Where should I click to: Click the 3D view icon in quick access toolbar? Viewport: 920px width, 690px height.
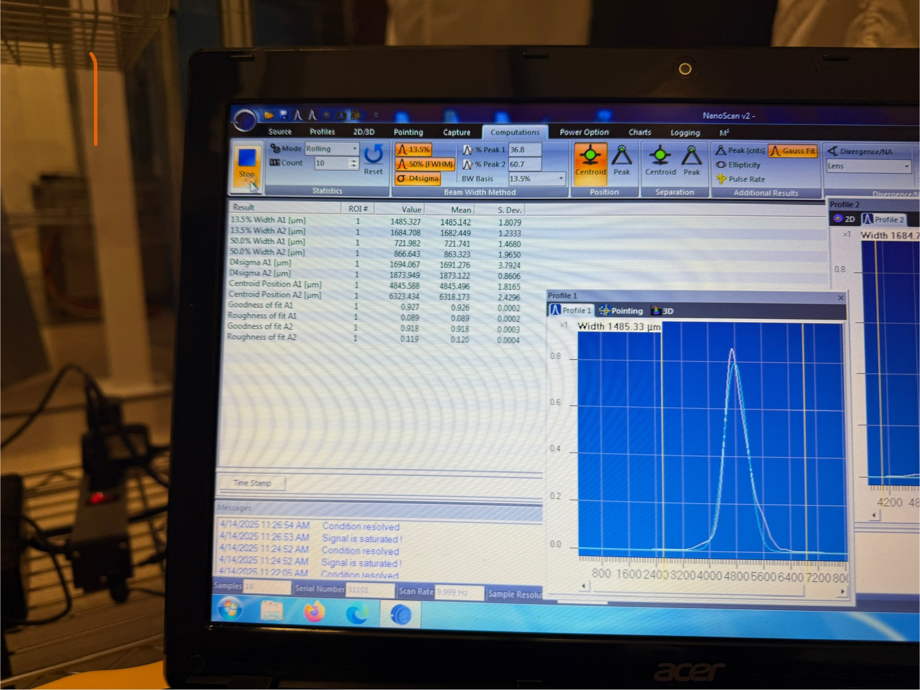[341, 115]
